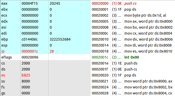Image resolution: width=175 pixels, height=96 pixels.
Task: Select the fs segment register label
Action: click(3, 87)
